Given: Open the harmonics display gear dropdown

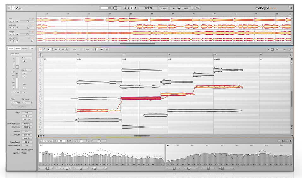Looking at the screenshot, I should point(41,145).
